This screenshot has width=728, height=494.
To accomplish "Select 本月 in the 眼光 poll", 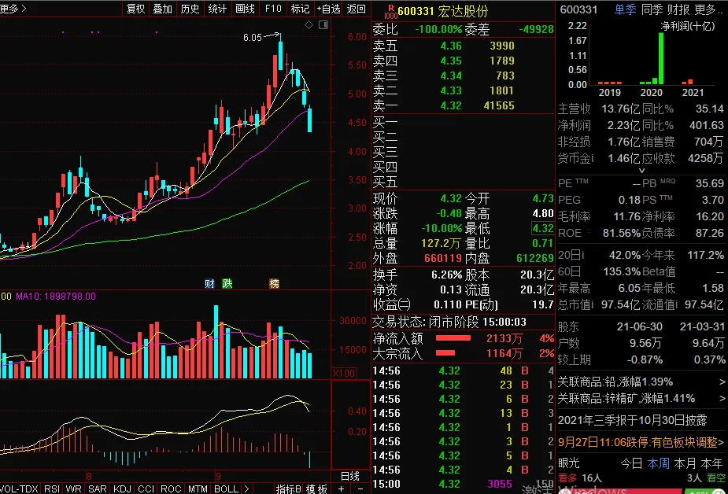I will [685, 463].
